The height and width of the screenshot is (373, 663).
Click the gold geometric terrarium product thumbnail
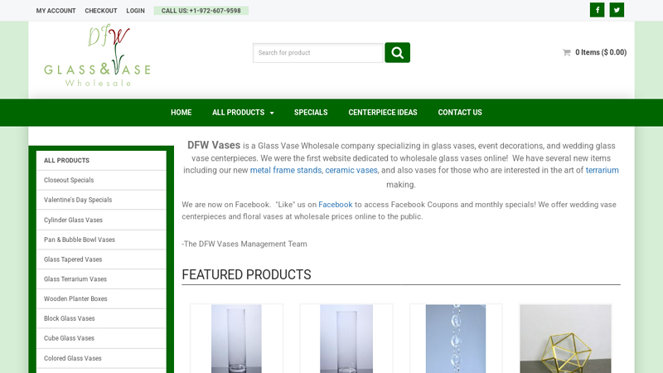click(x=565, y=338)
